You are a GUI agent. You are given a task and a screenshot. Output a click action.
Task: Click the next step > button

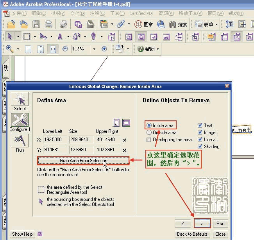click(202, 223)
